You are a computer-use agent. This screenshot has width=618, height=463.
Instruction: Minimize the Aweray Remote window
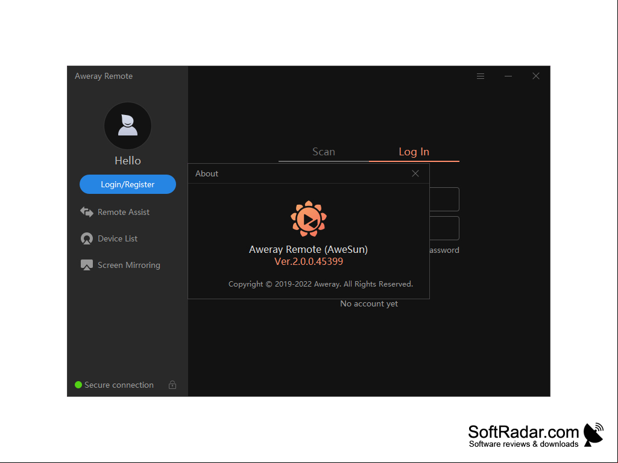[508, 76]
